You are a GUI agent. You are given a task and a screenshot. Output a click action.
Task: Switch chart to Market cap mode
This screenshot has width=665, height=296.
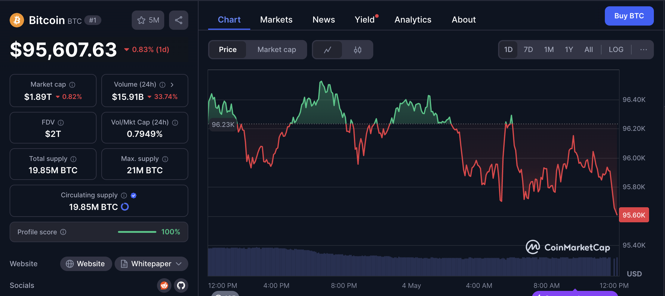click(x=277, y=50)
